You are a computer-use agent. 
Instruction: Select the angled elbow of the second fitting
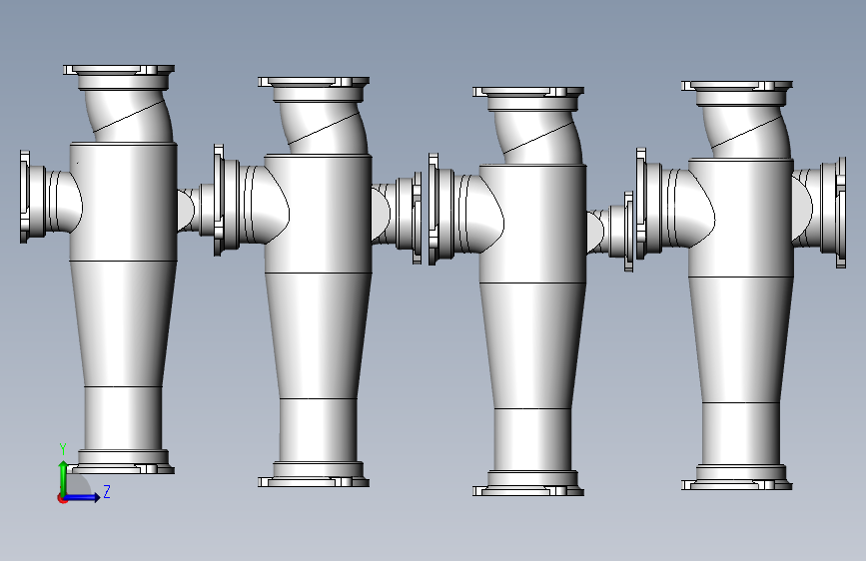pyautogui.click(x=324, y=128)
